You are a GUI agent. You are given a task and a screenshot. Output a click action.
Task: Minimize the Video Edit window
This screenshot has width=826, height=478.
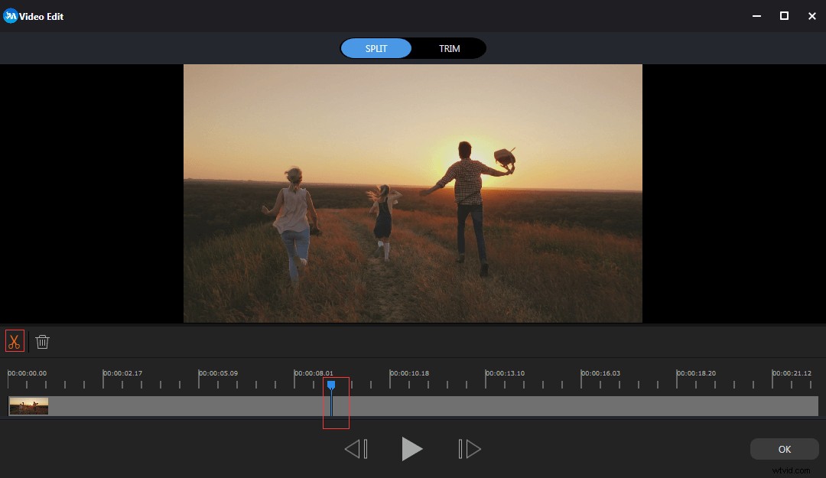pyautogui.click(x=756, y=15)
